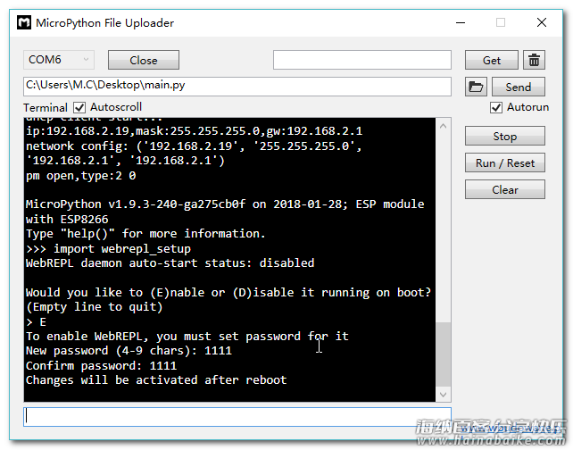The height and width of the screenshot is (450, 573).
Task: Click the 'import webrepl_setup' terminal line
Action: click(x=109, y=249)
